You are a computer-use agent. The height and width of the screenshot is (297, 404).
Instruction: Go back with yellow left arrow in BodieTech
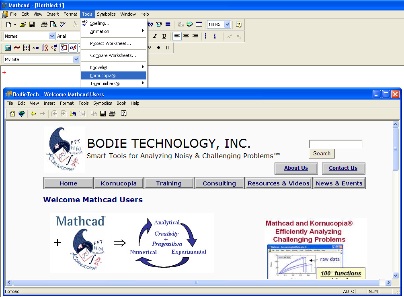[33, 114]
